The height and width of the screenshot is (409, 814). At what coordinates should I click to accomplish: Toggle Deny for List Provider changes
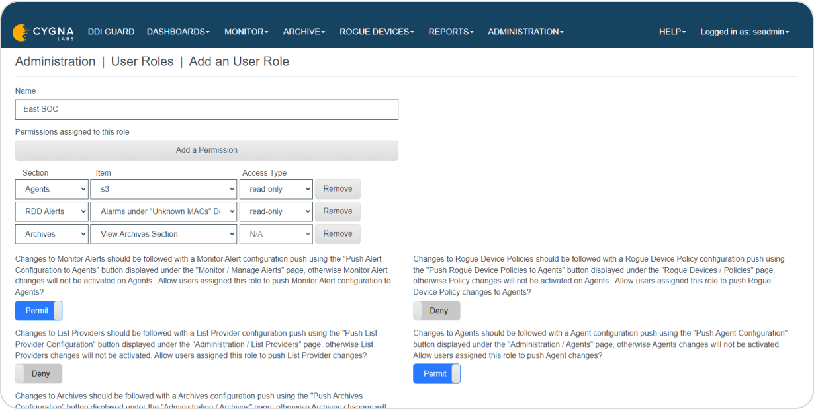pos(38,373)
